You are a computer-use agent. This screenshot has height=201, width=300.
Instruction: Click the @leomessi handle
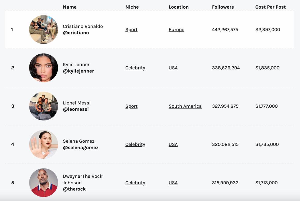76,109
